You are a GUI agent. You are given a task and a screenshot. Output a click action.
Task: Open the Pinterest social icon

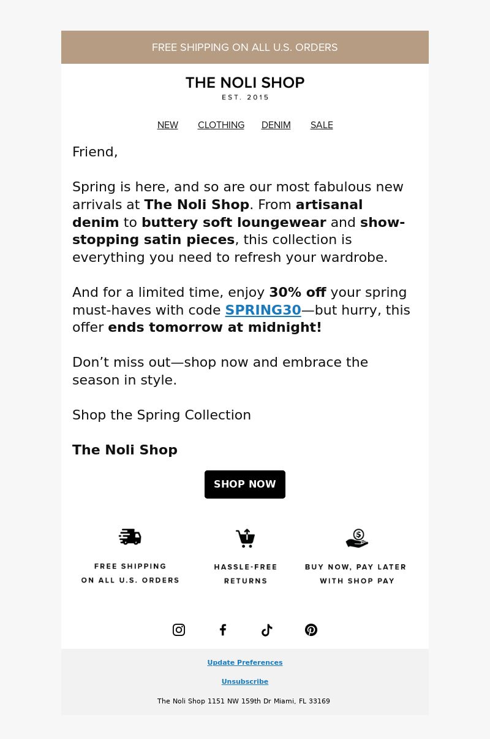(x=311, y=630)
